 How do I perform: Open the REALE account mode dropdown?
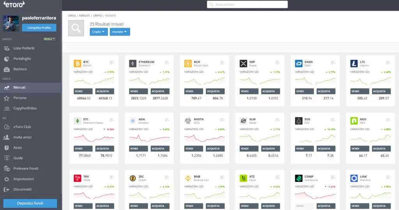49,39
